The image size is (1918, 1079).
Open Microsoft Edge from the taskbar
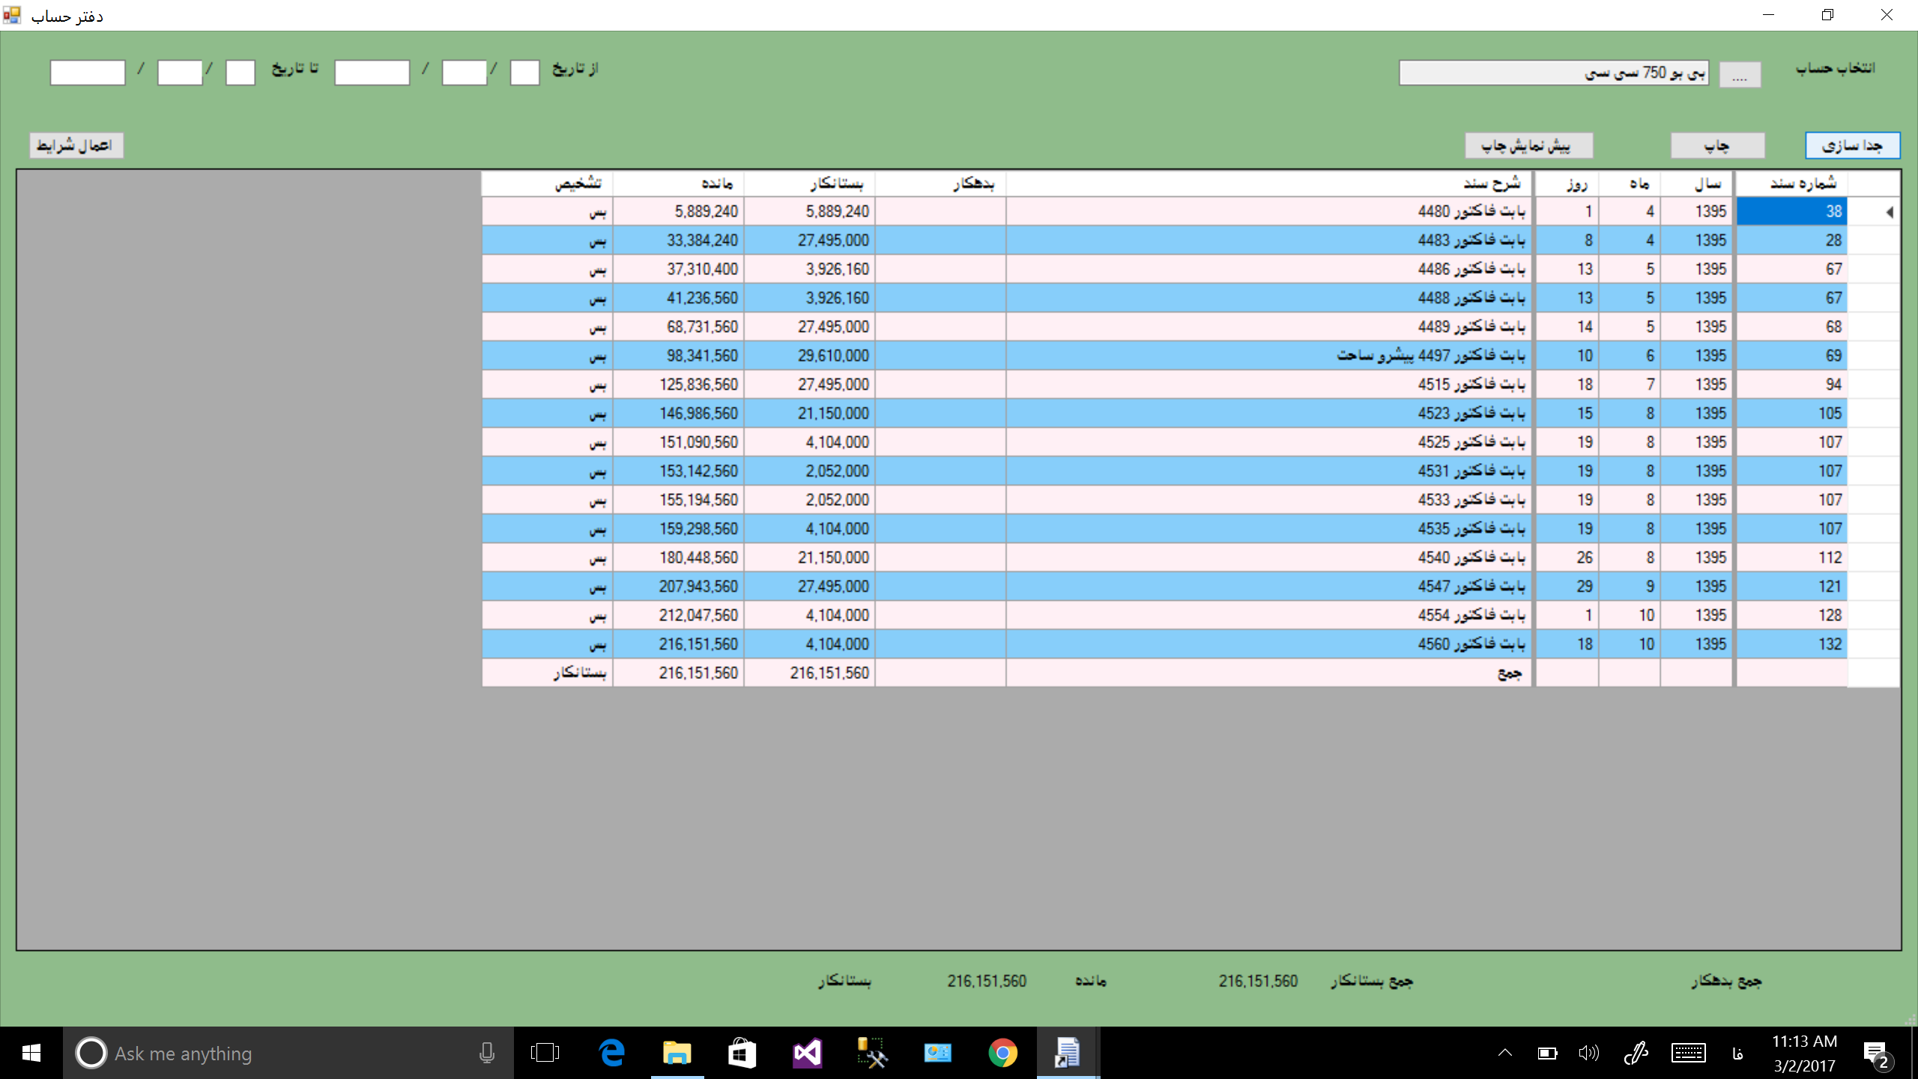point(612,1053)
